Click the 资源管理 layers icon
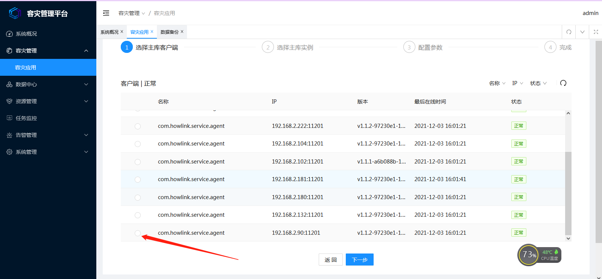The height and width of the screenshot is (279, 602). pos(9,101)
